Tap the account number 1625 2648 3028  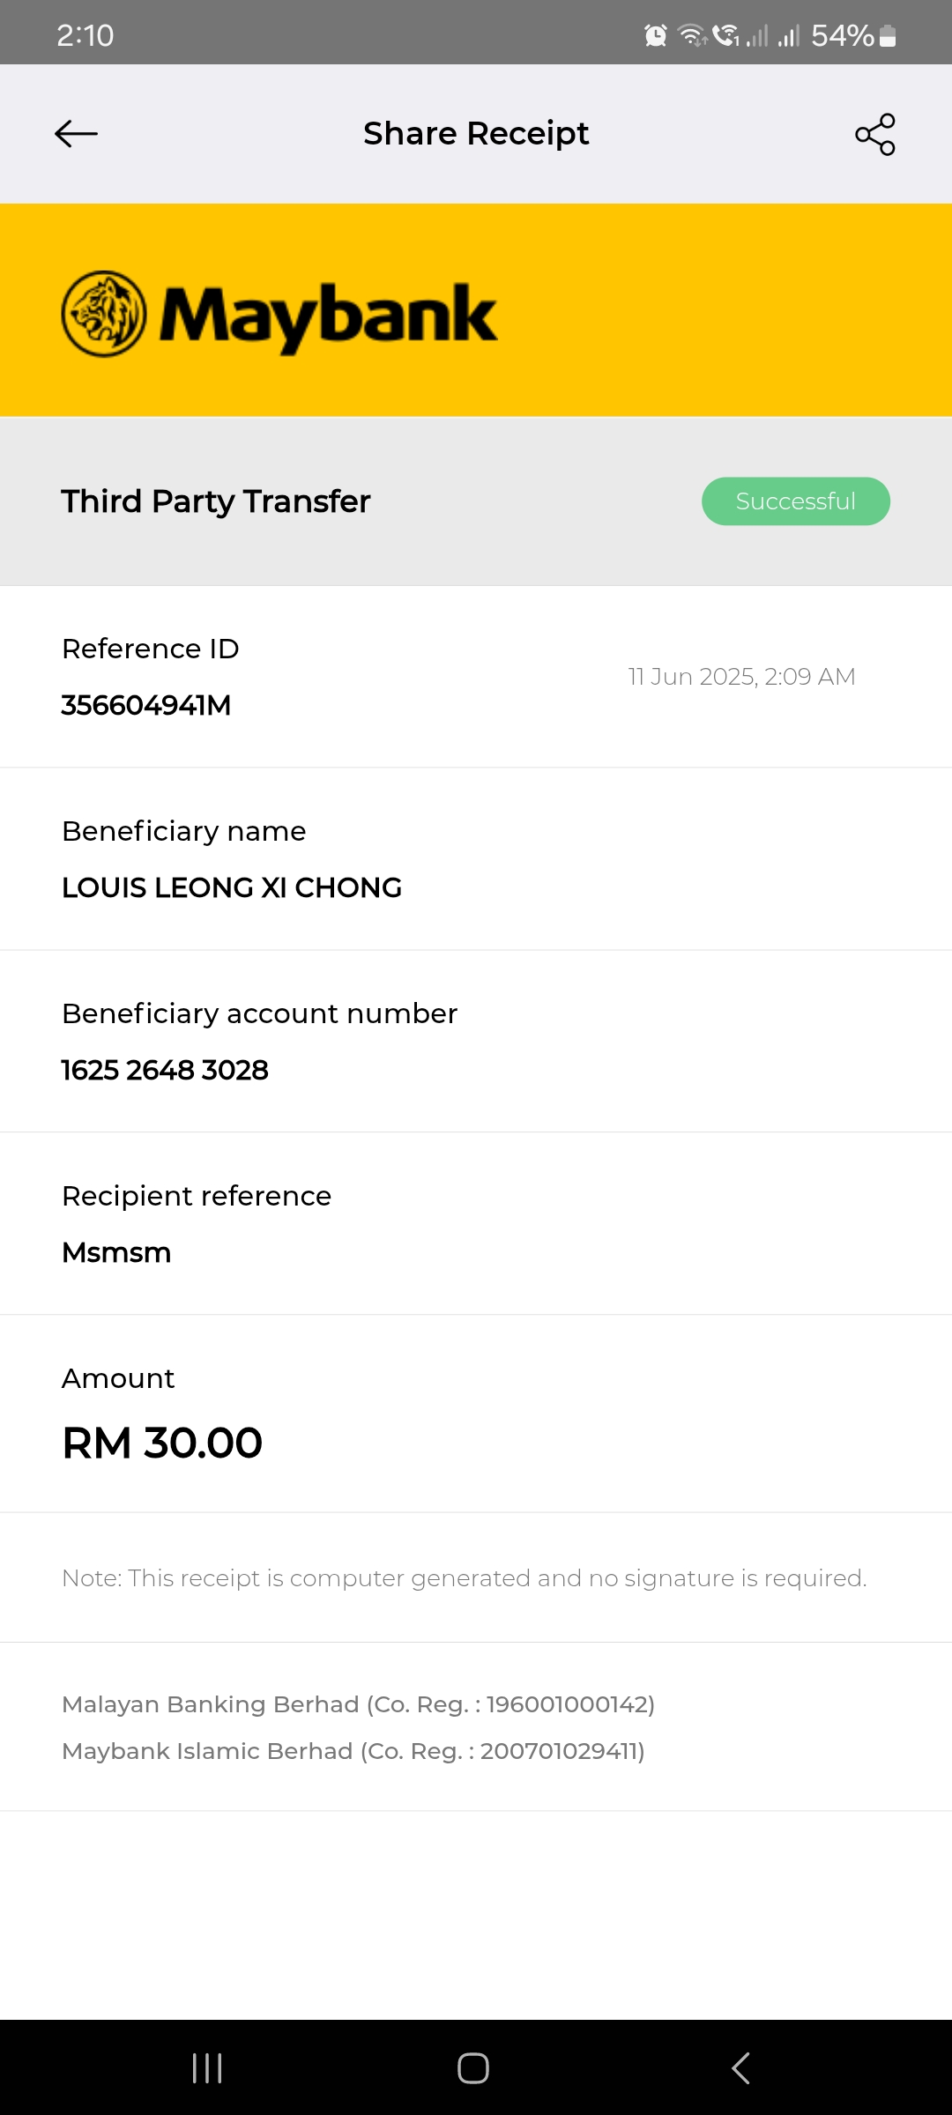coord(165,1070)
